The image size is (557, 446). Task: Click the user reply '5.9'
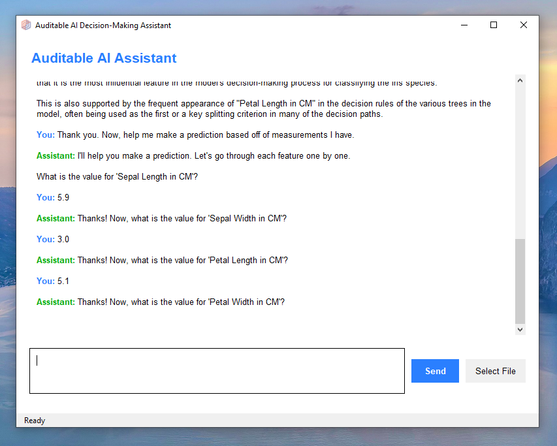(x=63, y=197)
